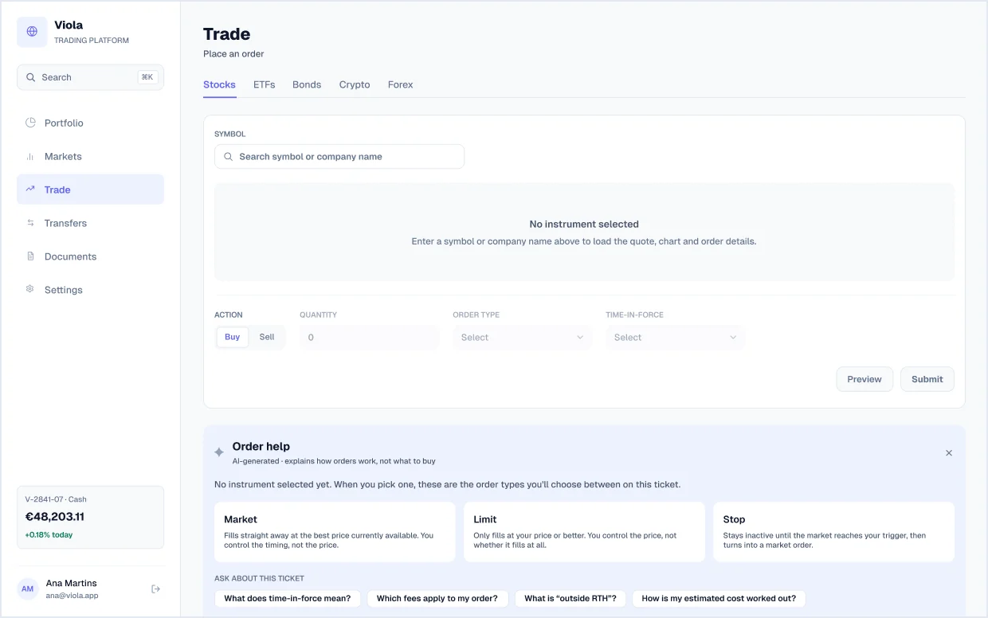Click the AM avatar circle
Screen dimensions: 988x618
pos(28,589)
